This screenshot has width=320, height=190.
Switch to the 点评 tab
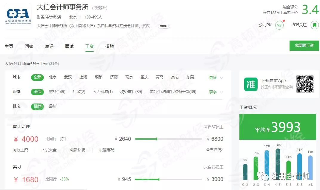[49, 46]
